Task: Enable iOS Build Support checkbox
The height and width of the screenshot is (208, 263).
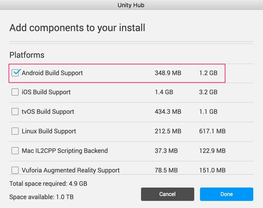Action: point(15,92)
